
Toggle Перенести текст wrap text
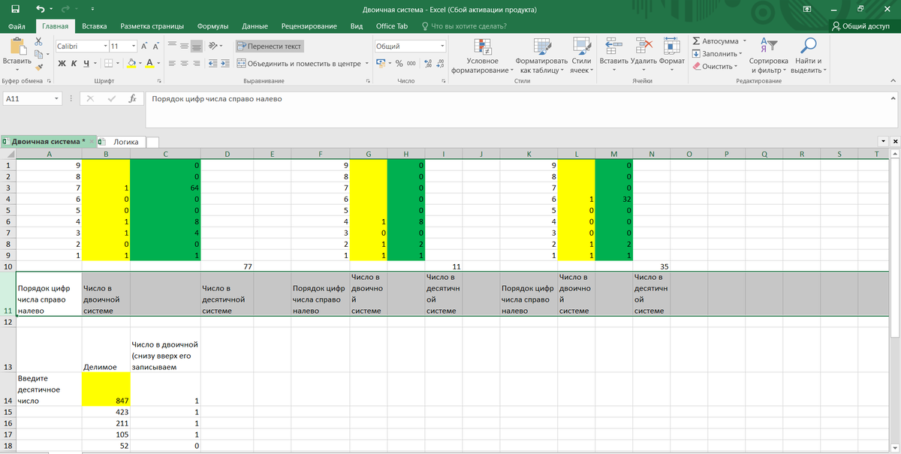[x=269, y=46]
